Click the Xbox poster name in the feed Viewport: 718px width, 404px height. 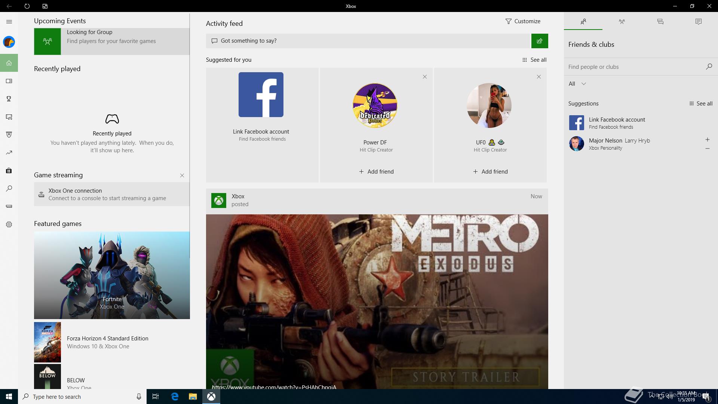[x=238, y=196]
